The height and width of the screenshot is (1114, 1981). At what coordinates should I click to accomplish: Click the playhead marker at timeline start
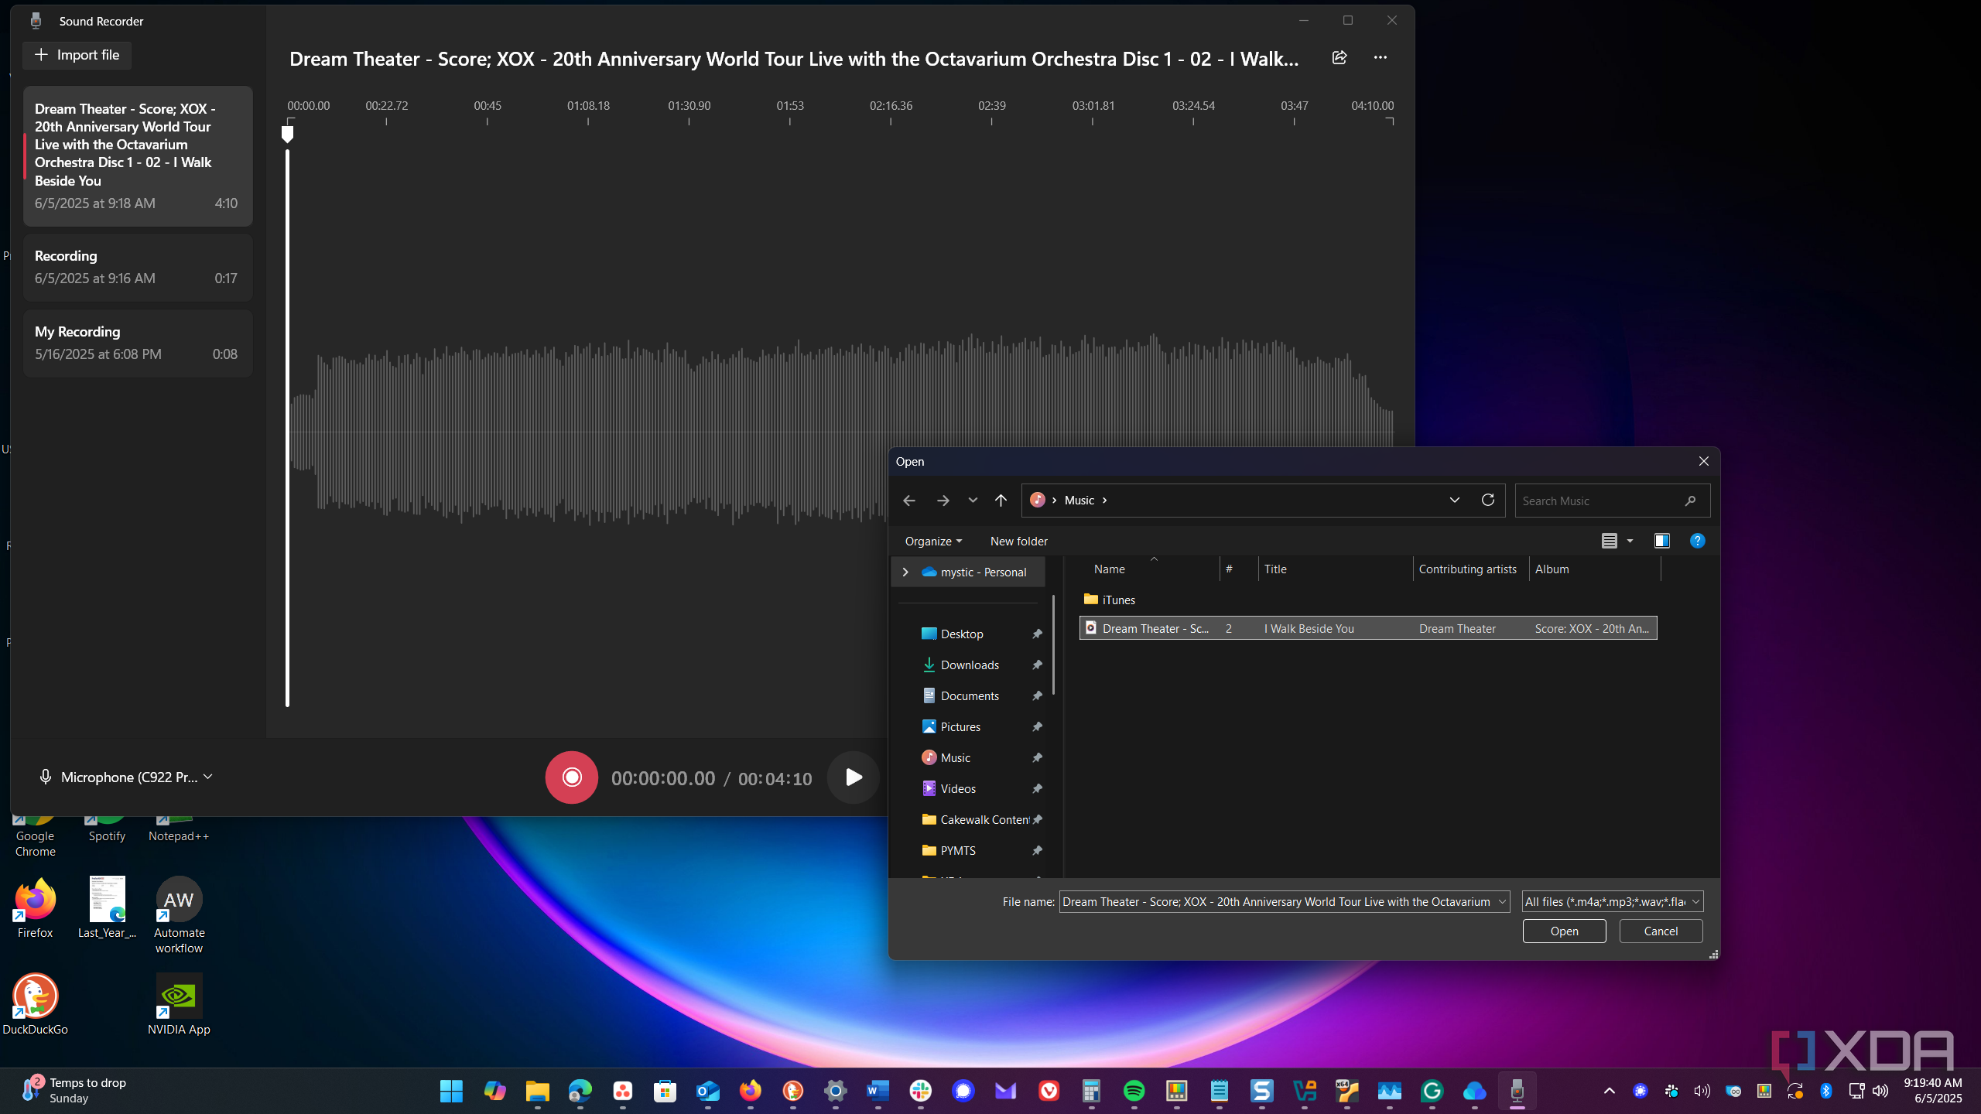(287, 135)
